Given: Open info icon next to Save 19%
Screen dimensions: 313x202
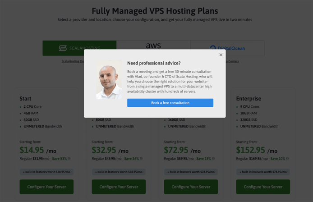Looking at the screenshot, I should [x=213, y=158].
